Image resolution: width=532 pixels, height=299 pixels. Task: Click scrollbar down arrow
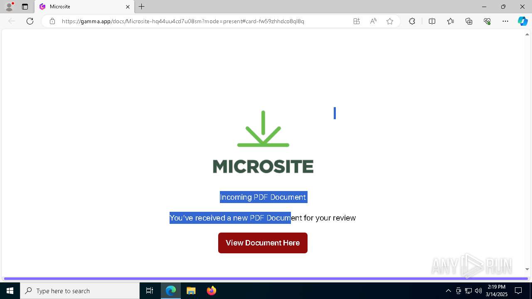point(527,270)
